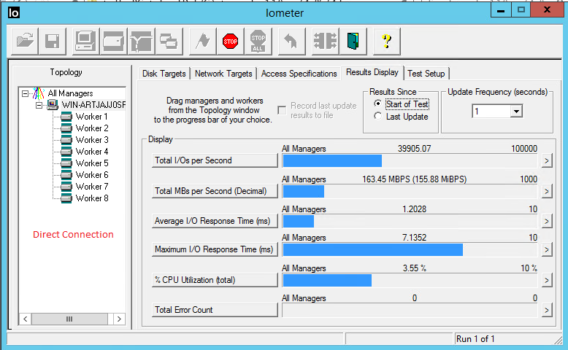Select Worker 3 in Topology tree

92,140
